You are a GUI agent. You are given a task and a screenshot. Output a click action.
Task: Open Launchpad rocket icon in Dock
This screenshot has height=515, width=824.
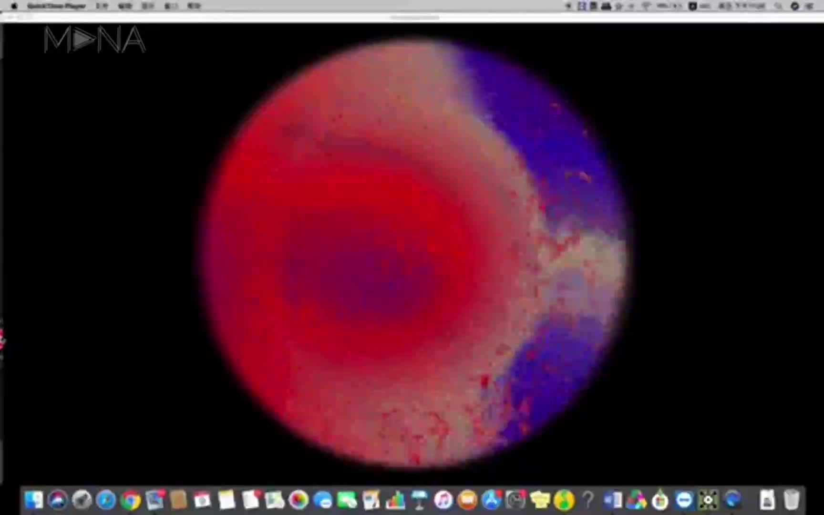coord(82,500)
